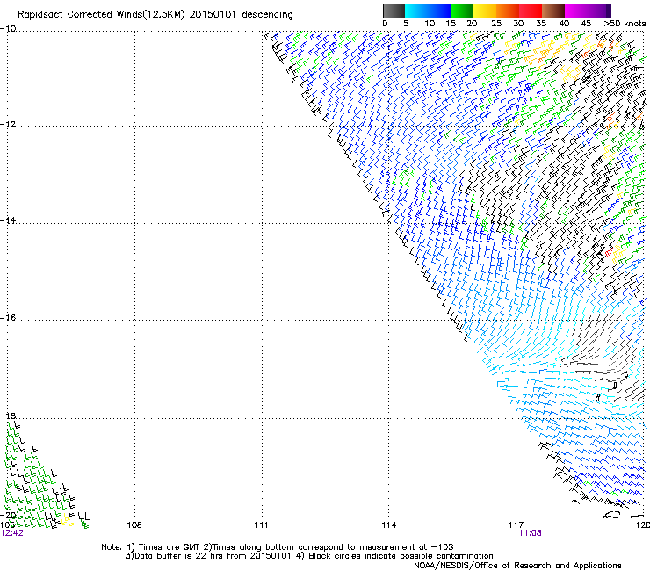The width and height of the screenshot is (650, 571).
Task: Click the -10 latitude axis label
Action: click(x=8, y=29)
